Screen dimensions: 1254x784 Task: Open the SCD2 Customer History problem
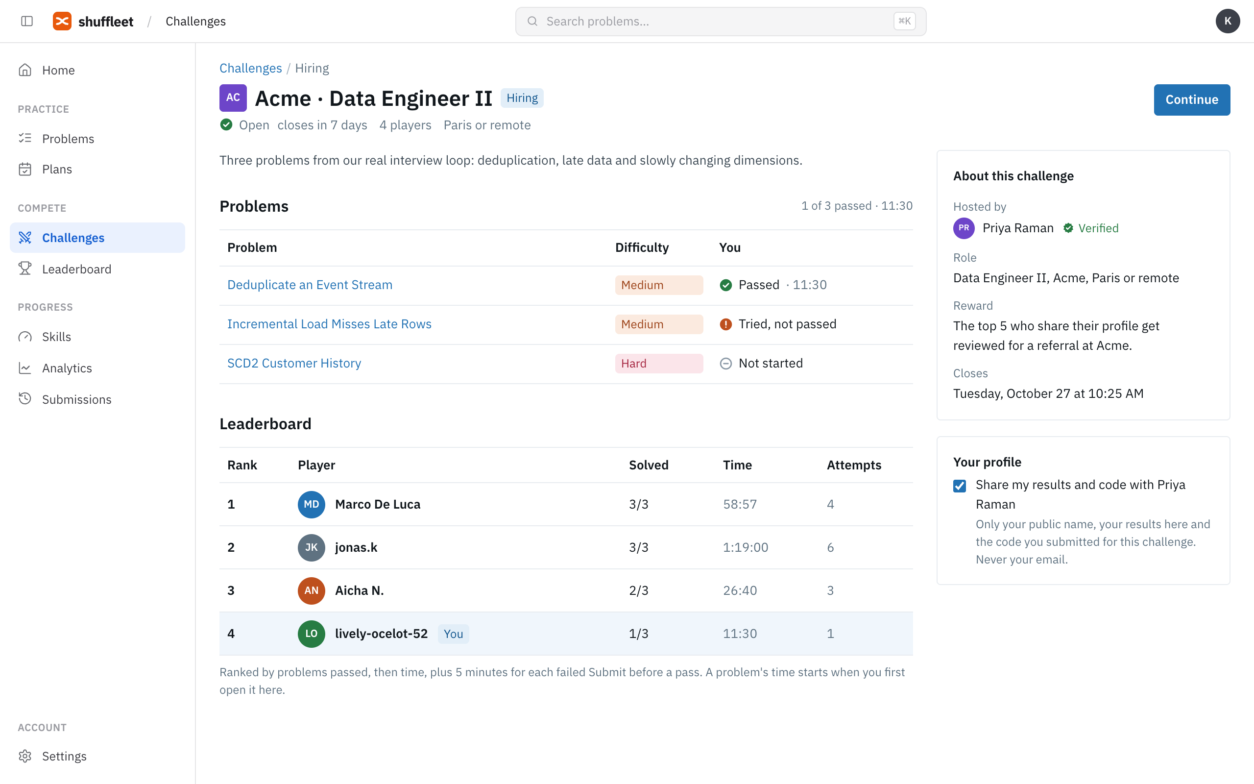coord(294,363)
